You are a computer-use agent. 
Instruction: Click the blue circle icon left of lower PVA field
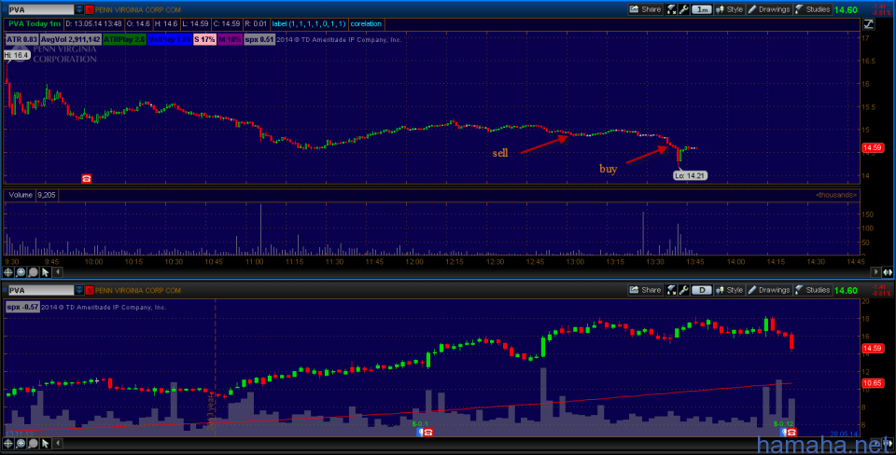tap(4, 291)
